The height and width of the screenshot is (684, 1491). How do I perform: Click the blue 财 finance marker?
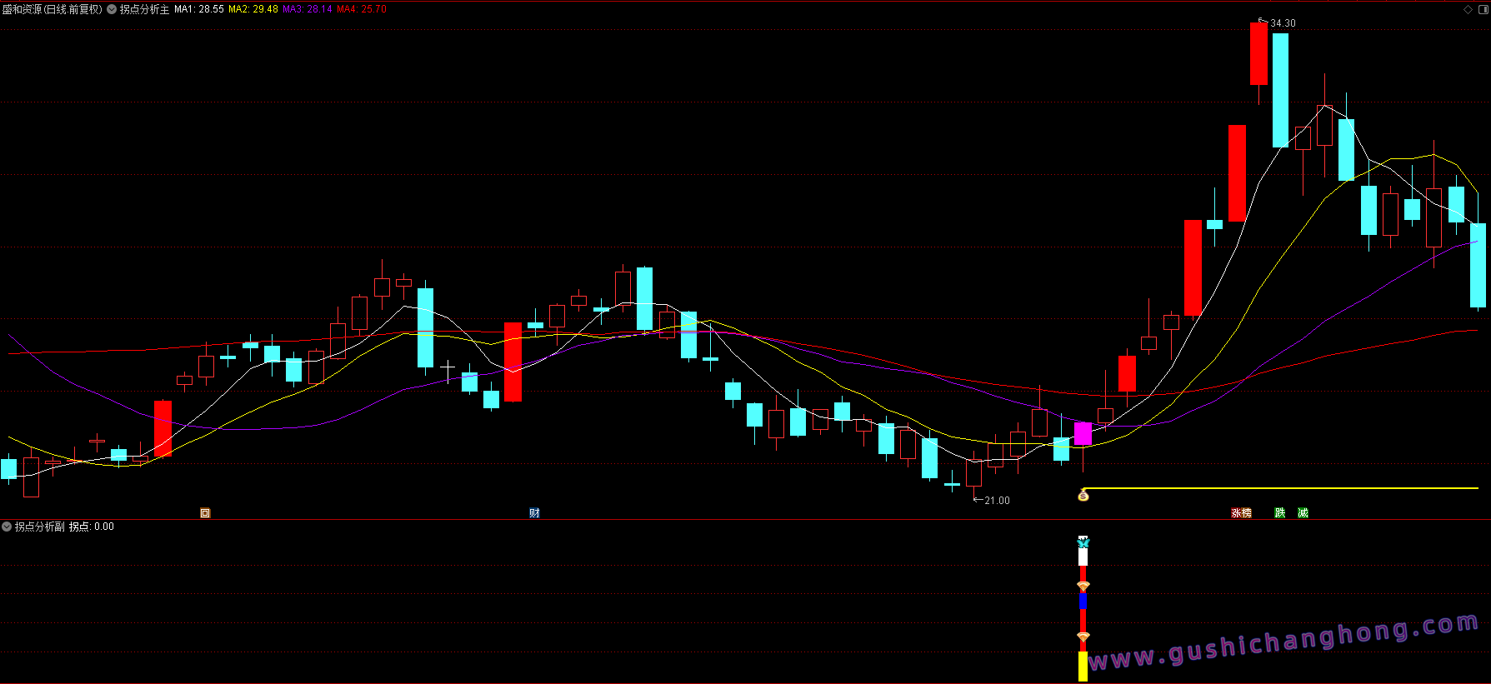534,512
